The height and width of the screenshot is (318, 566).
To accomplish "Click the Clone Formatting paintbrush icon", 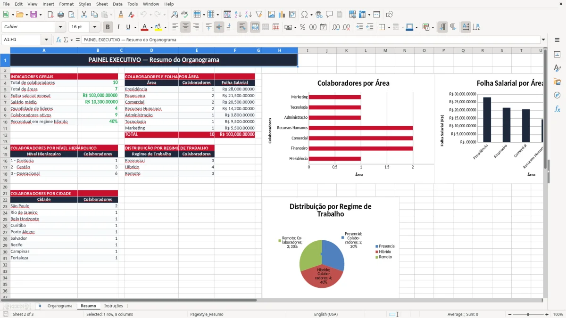I will pos(121,15).
